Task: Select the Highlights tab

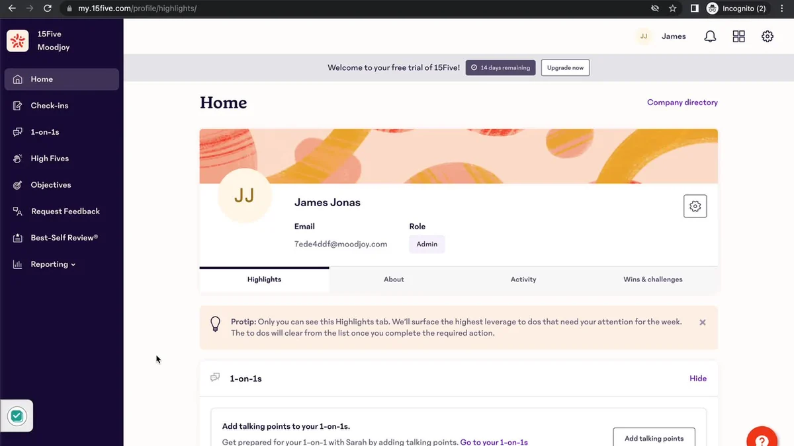Action: click(265, 279)
